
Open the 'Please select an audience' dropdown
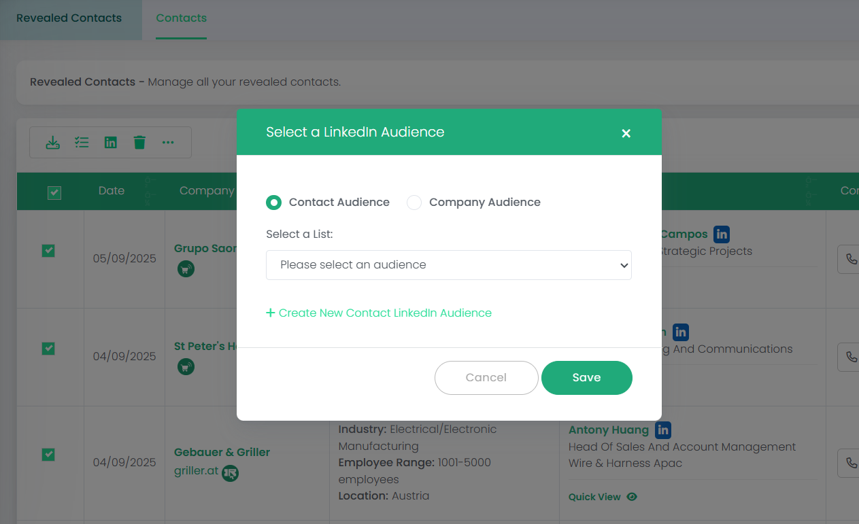click(448, 265)
